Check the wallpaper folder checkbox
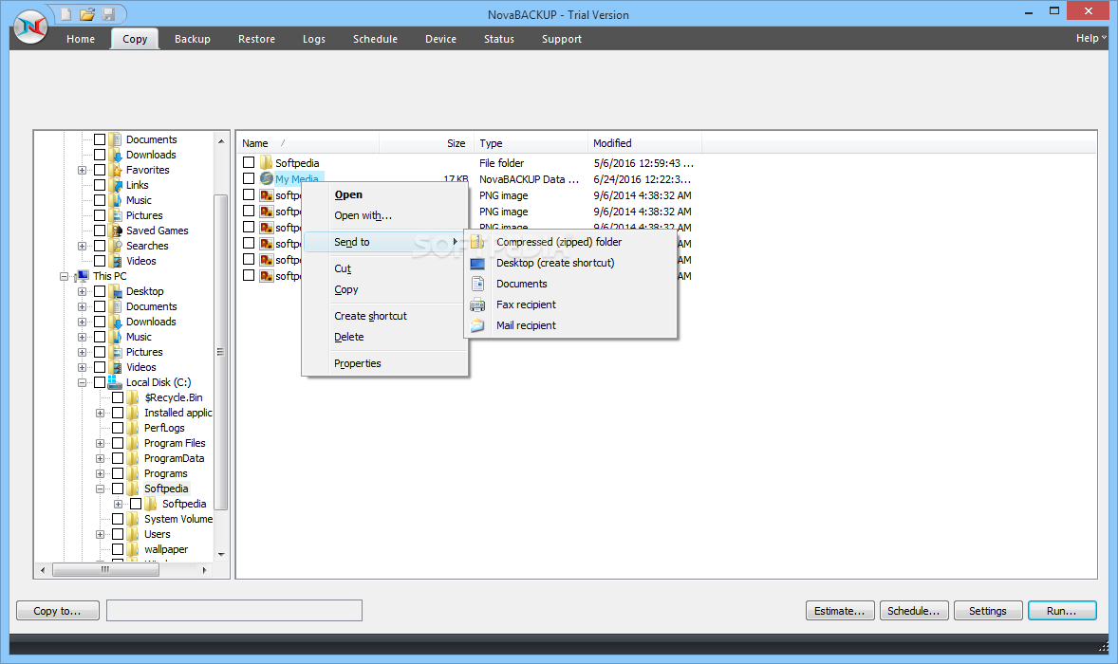1118x664 pixels. point(118,549)
